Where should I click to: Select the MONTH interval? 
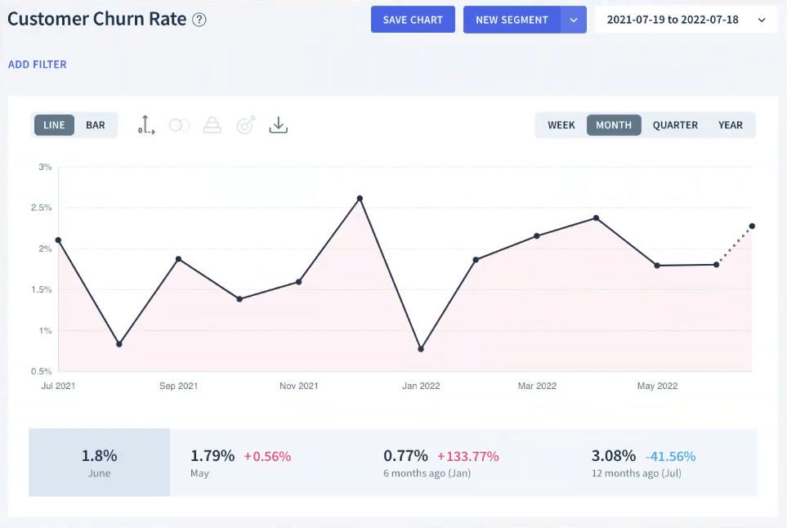[x=614, y=125]
